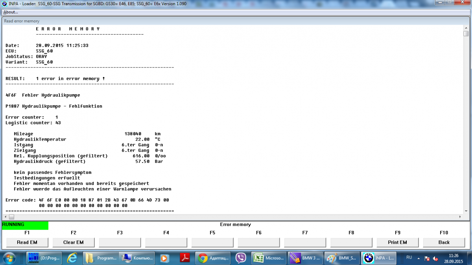Click the horizontal scrollbar left arrow

[x=6, y=217]
